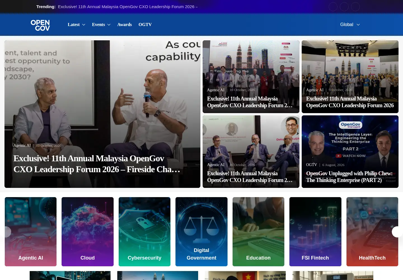Image resolution: width=403 pixels, height=280 pixels.
Task: Open the Cloud category card
Action: click(88, 232)
